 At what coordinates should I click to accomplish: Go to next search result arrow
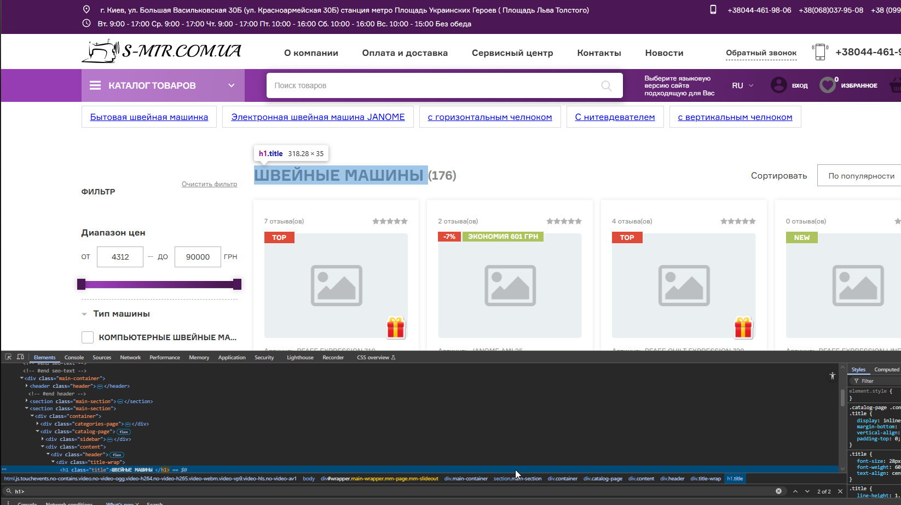point(807,491)
